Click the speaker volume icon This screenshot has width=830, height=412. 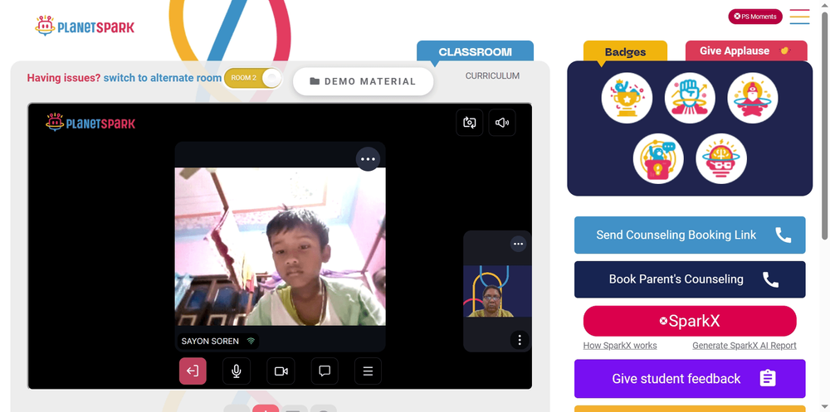[x=502, y=123]
